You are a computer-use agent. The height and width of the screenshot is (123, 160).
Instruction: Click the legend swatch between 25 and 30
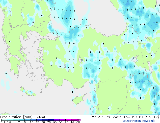(x=51, y=120)
